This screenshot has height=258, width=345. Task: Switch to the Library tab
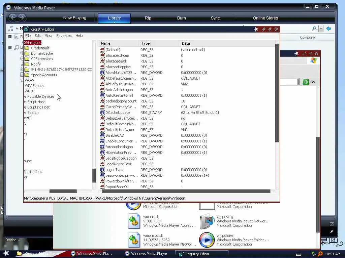pyautogui.click(x=114, y=18)
